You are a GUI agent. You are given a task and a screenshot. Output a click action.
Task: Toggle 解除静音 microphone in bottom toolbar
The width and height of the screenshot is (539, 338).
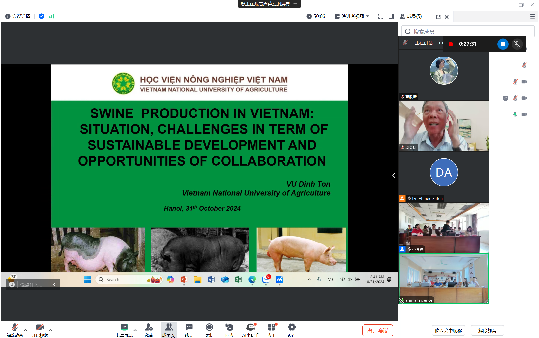(15, 327)
